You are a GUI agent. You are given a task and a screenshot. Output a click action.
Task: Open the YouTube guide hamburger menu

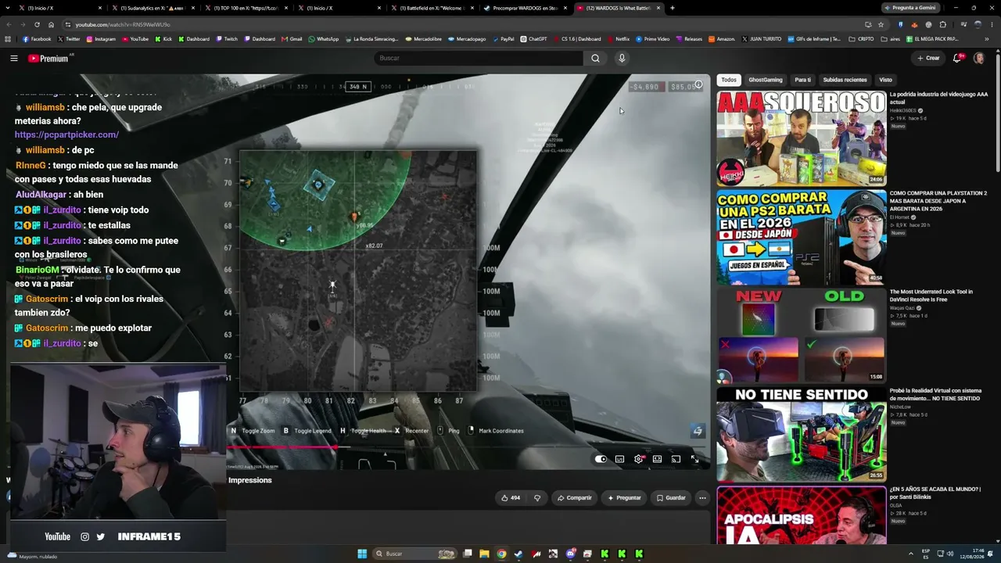(x=13, y=58)
